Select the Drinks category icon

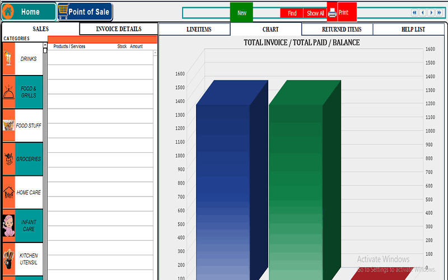coord(8,59)
